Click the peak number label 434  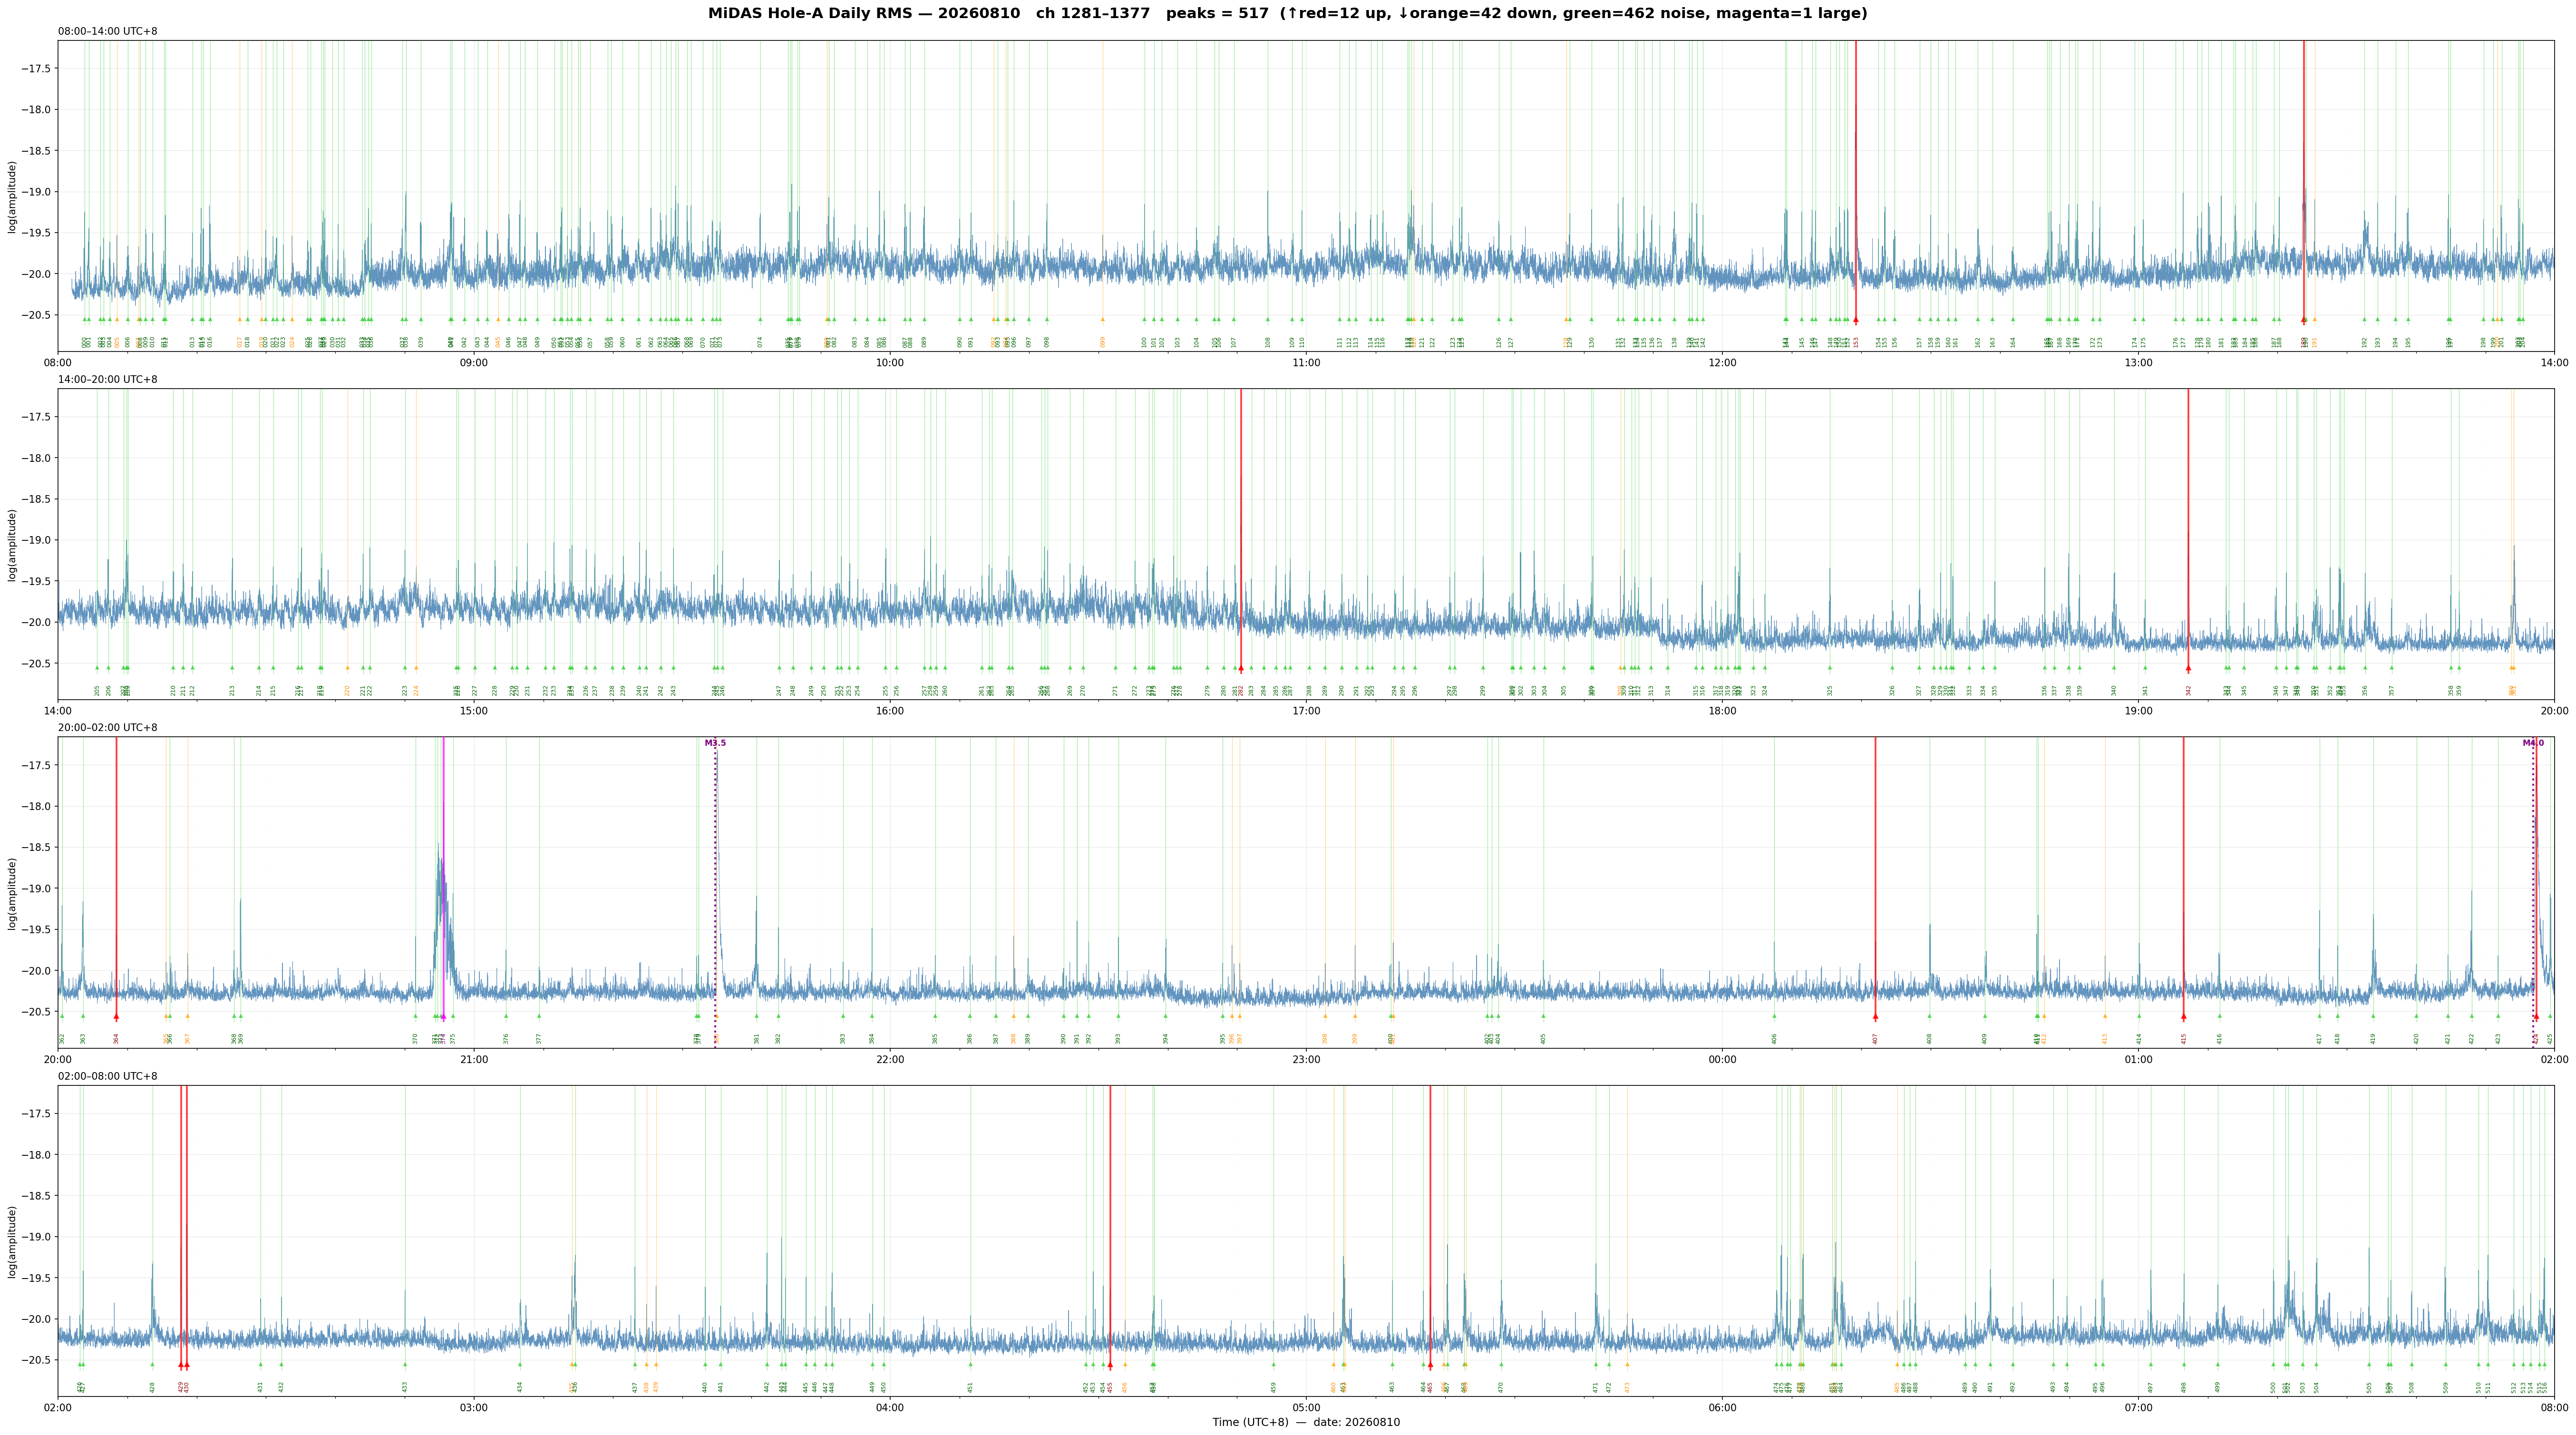coord(520,1387)
